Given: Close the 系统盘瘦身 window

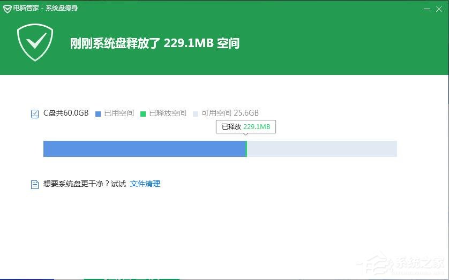Looking at the screenshot, I should pos(440,9).
